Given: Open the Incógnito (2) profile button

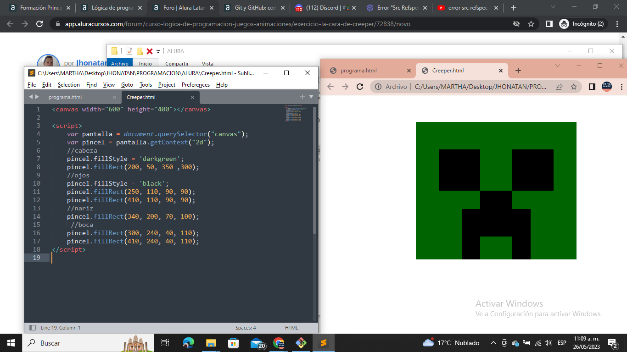Looking at the screenshot, I should click(583, 24).
